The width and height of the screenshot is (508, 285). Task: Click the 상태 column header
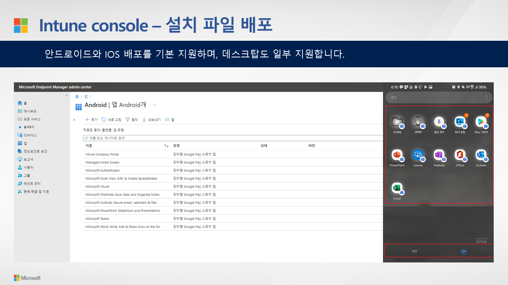(264, 146)
